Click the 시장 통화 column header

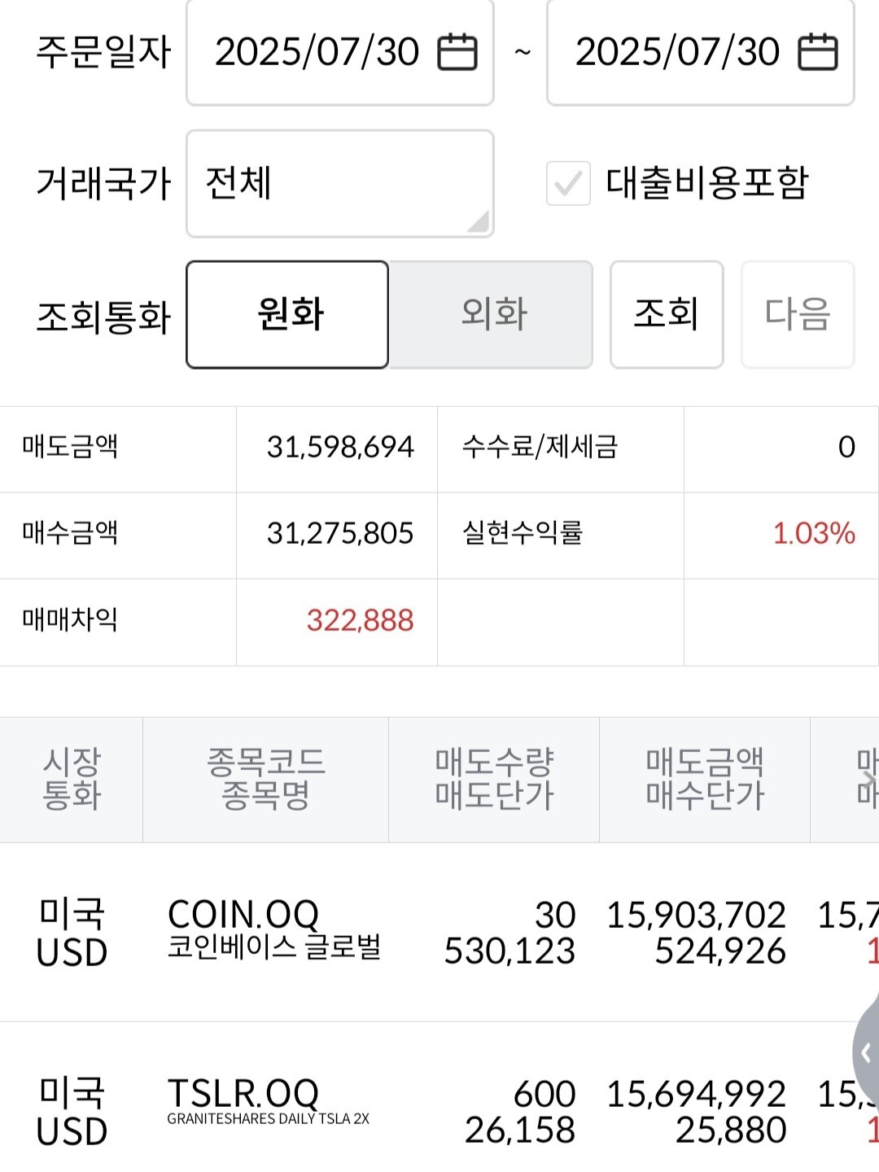(x=72, y=780)
